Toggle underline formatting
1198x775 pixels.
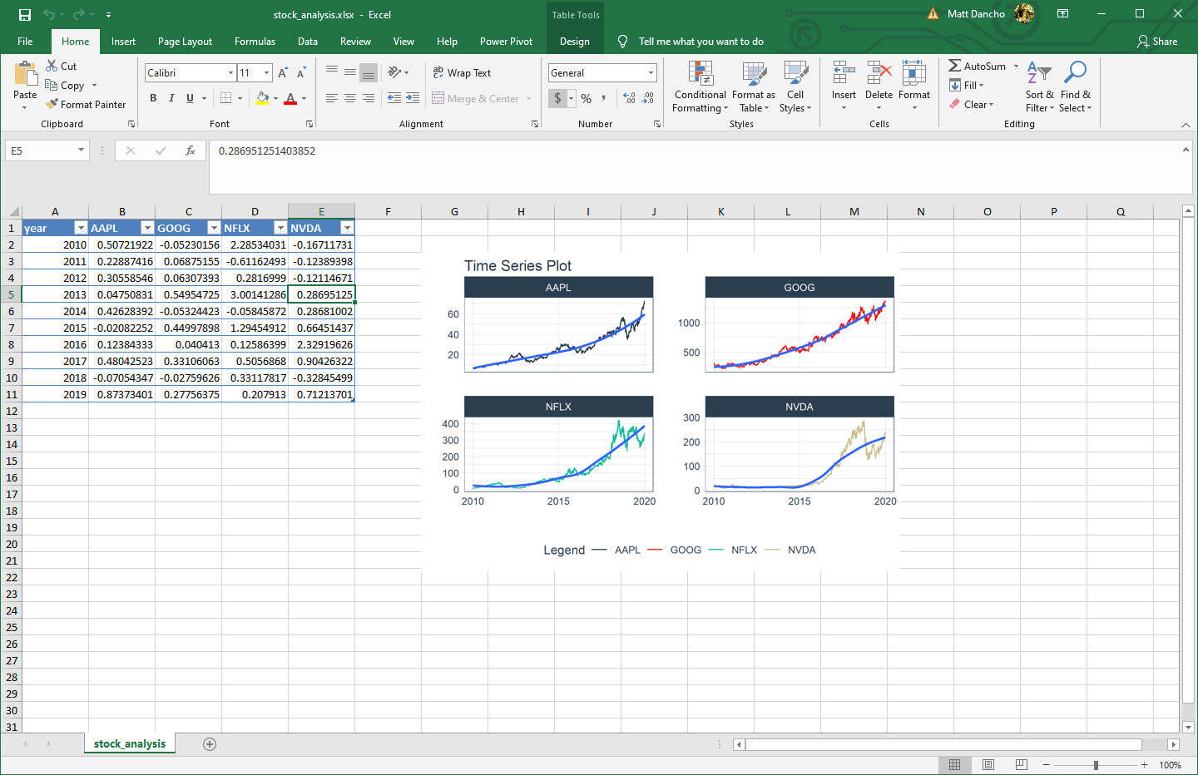(190, 98)
